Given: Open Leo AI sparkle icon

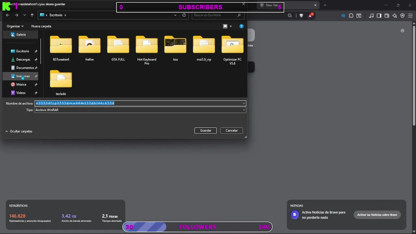Looking at the screenshot, I should [395, 16].
